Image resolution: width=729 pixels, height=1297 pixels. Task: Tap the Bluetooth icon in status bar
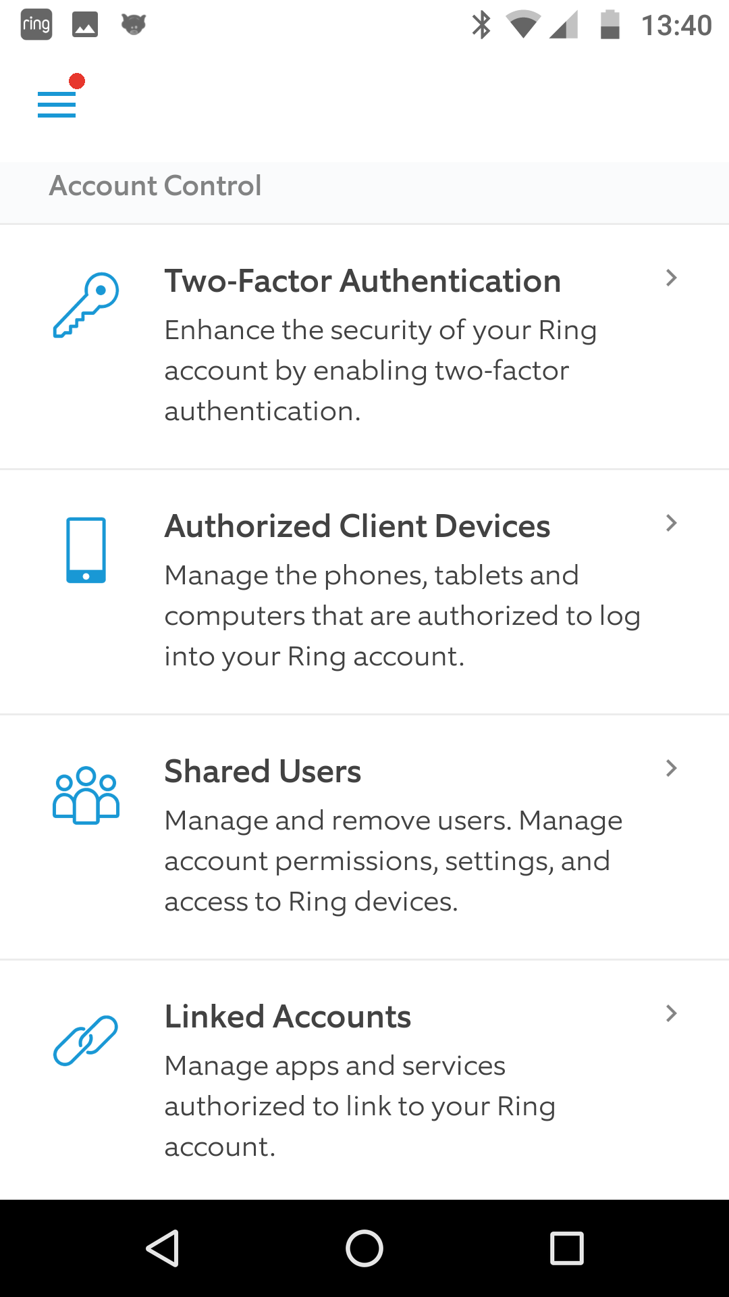[481, 25]
